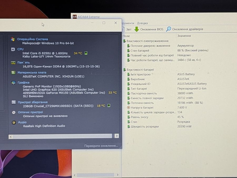237x178 pixels.
Task: Select the Поточна ємність row label
Action: 142,103
